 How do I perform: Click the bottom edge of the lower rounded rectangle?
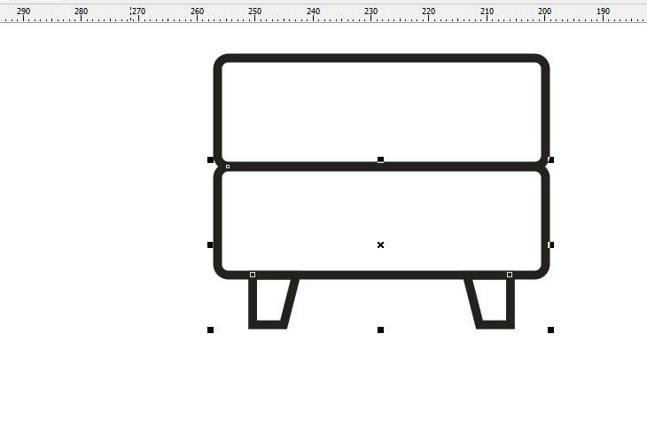point(381,275)
